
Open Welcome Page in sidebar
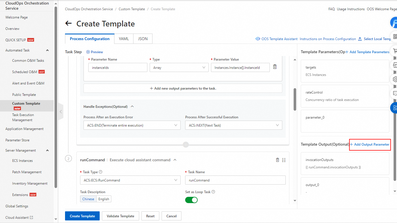(16, 17)
